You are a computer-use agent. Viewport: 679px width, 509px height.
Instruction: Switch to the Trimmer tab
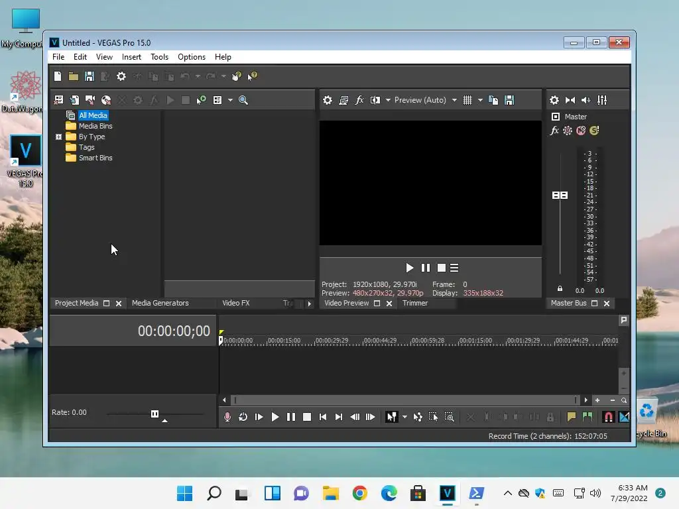pos(415,304)
